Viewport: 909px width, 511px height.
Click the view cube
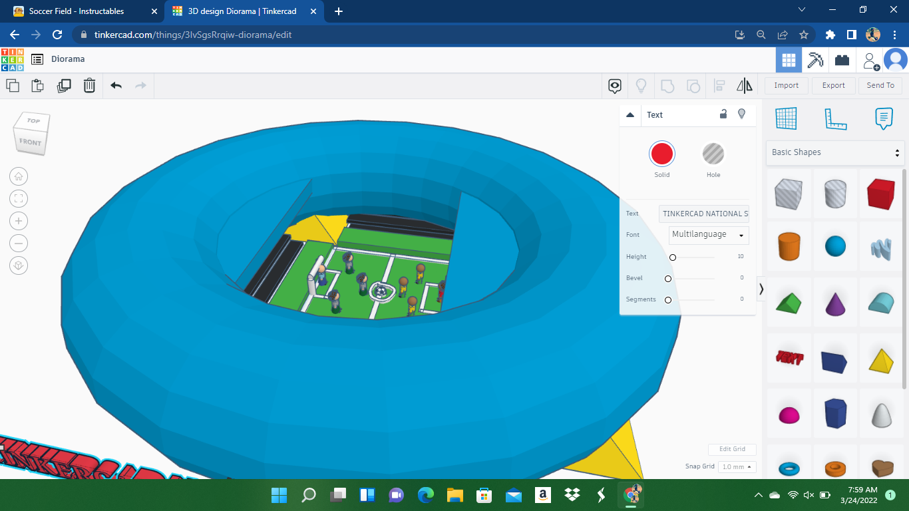point(31,133)
